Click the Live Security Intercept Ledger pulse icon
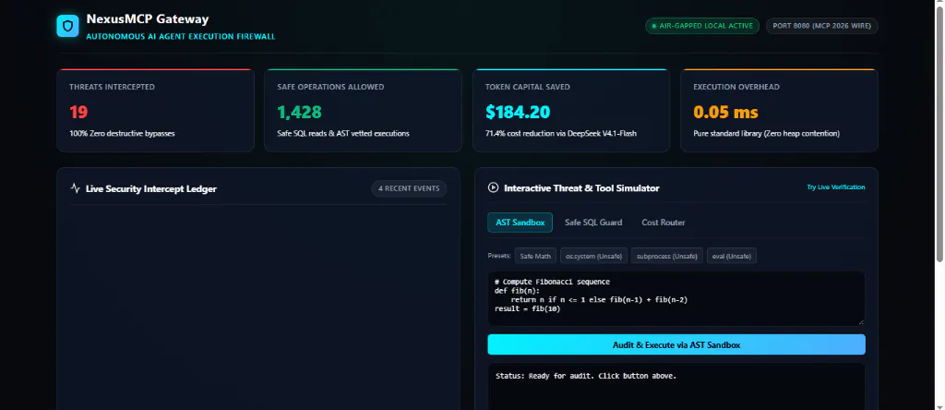The height and width of the screenshot is (410, 945). click(76, 188)
